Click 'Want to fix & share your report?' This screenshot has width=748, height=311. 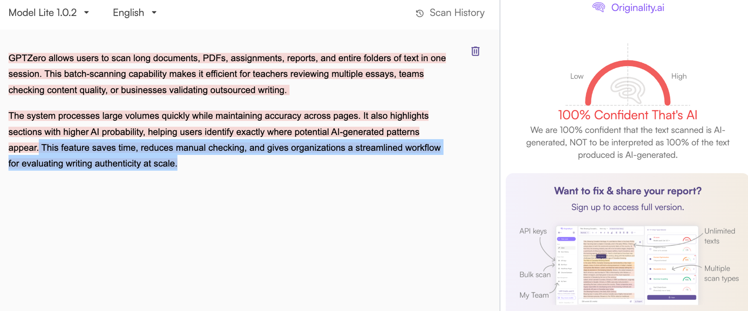(627, 191)
